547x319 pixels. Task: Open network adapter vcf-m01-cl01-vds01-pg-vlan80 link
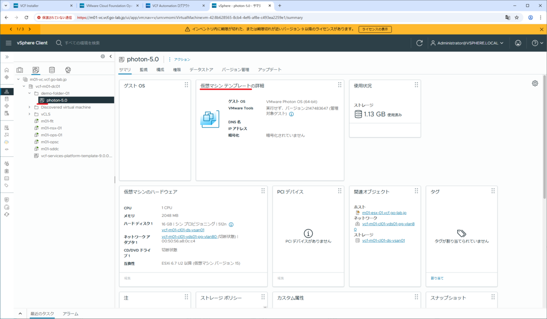coord(189,237)
